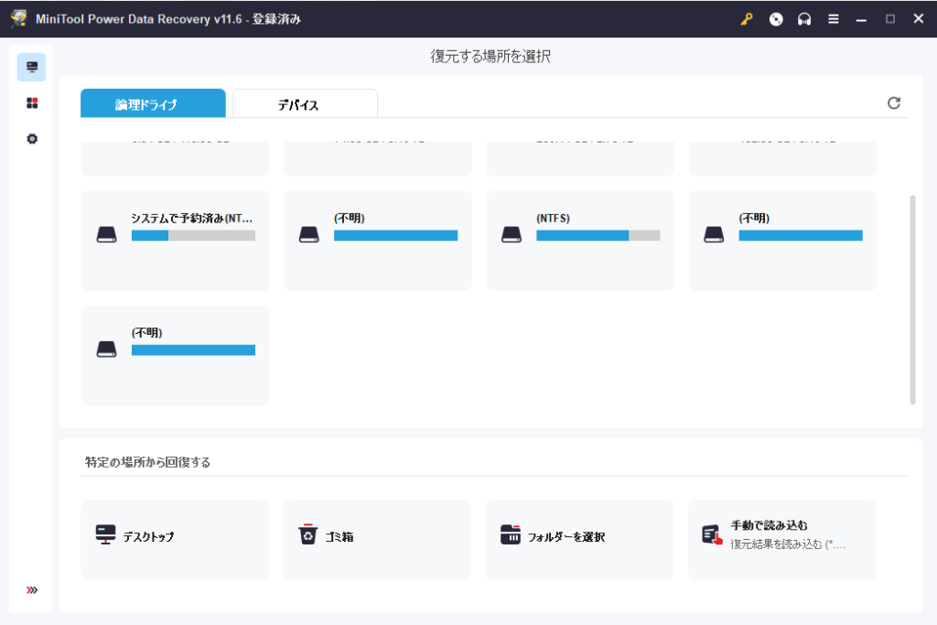Viewport: 937px width, 625px height.
Task: Click the key registration icon
Action: click(747, 19)
